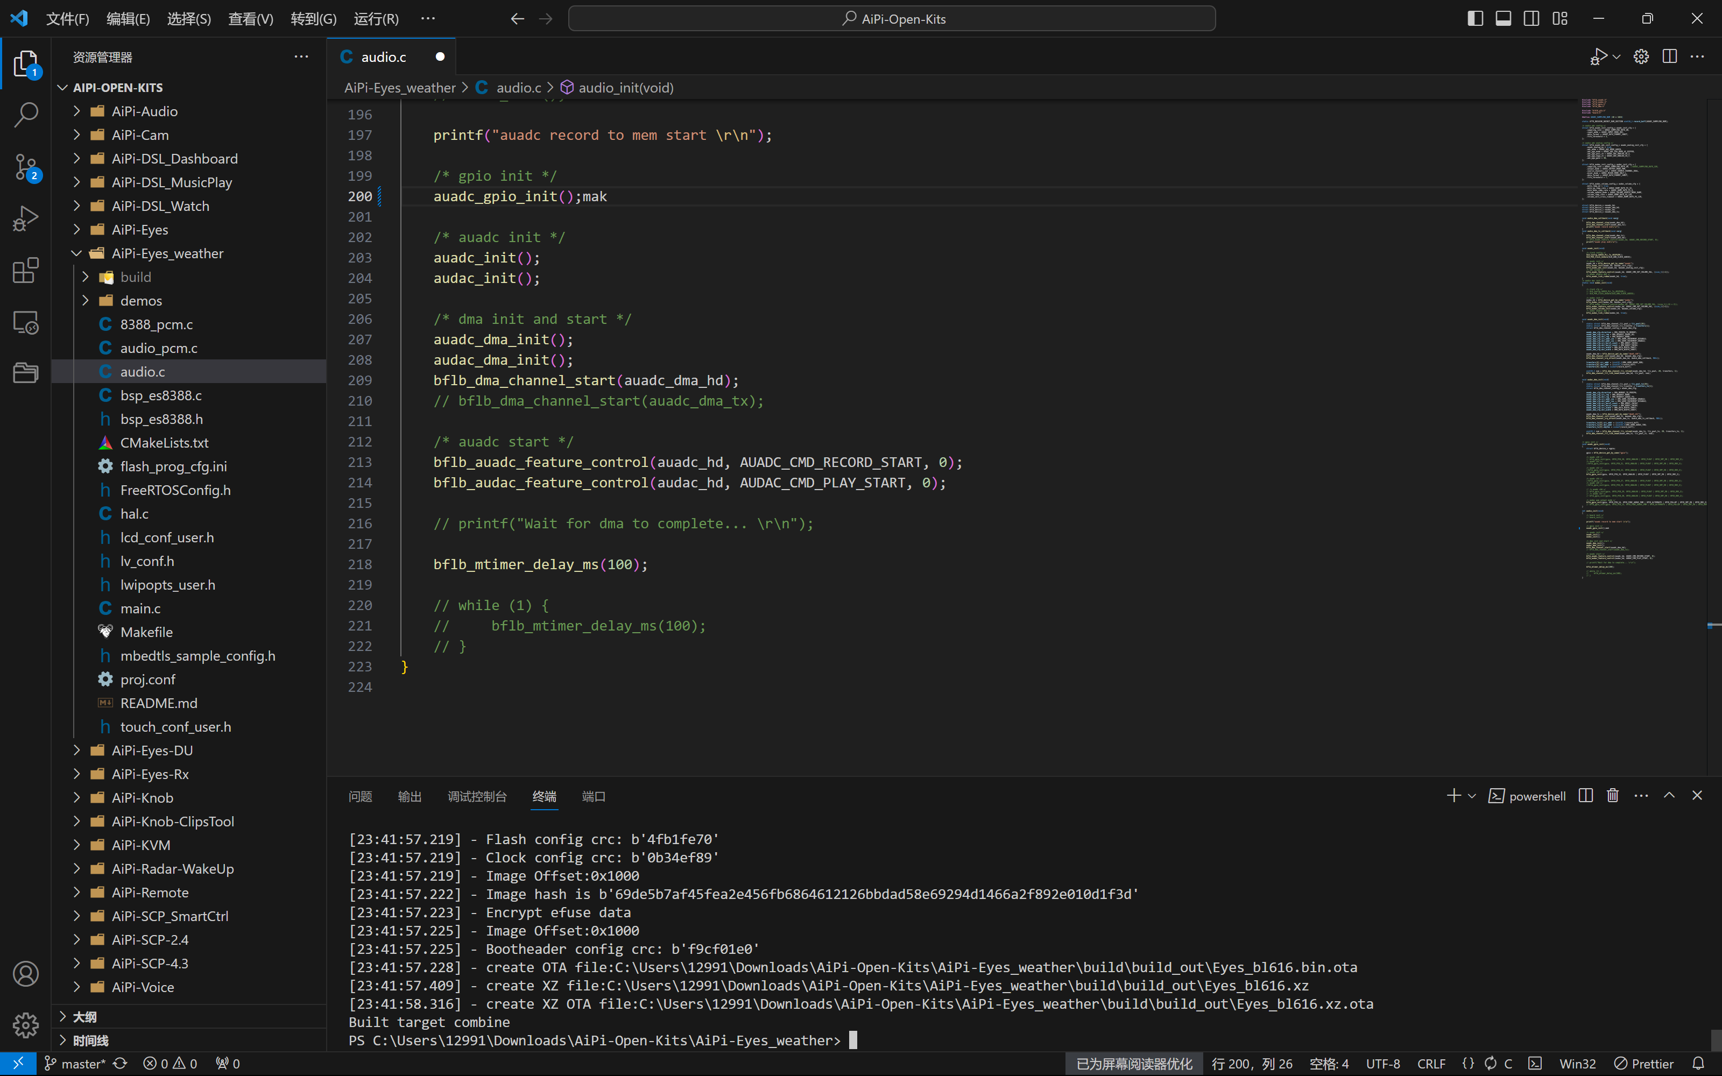Expand the demos folder

pos(86,300)
